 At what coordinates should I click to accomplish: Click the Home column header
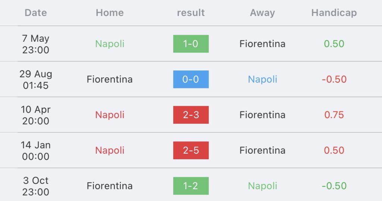point(110,13)
